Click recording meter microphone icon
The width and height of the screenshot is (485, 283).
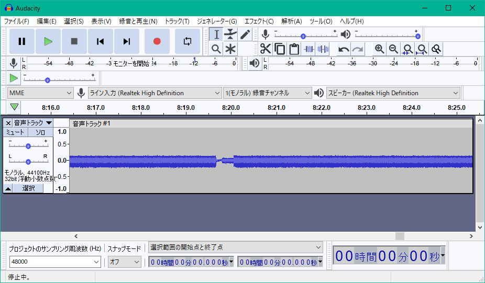13,63
